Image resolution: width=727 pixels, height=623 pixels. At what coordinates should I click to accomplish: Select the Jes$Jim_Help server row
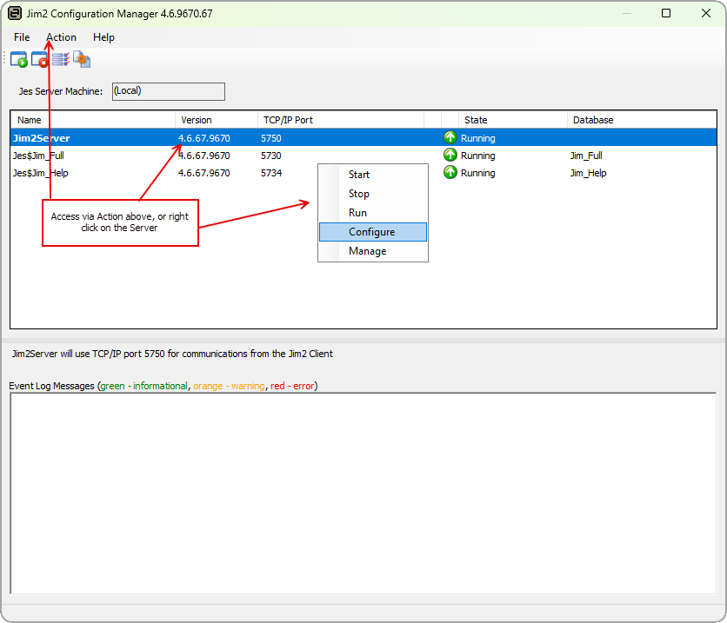click(40, 173)
